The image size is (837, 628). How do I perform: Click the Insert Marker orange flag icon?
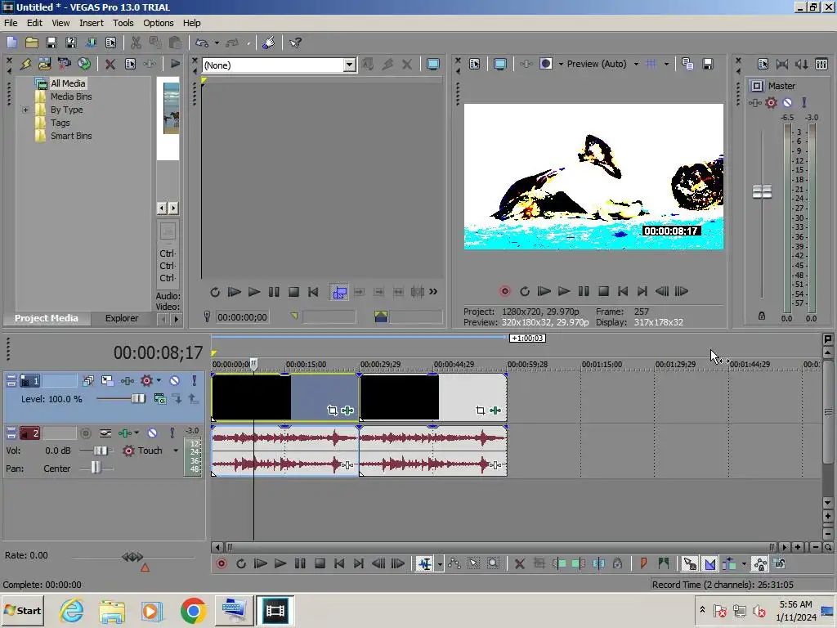(643, 563)
